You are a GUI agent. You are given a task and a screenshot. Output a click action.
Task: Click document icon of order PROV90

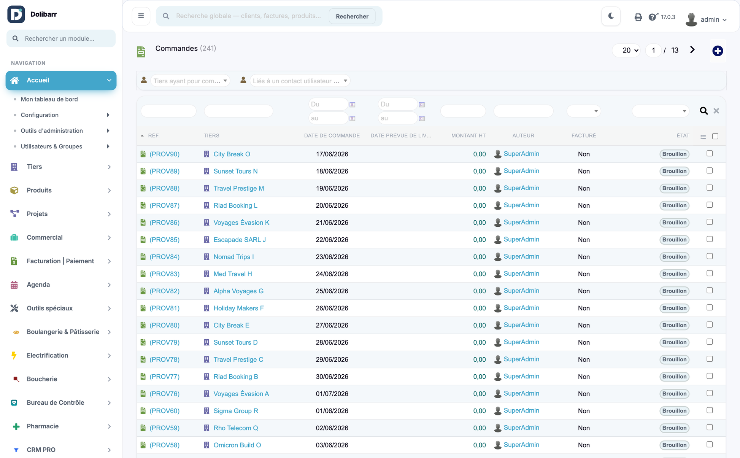click(143, 154)
